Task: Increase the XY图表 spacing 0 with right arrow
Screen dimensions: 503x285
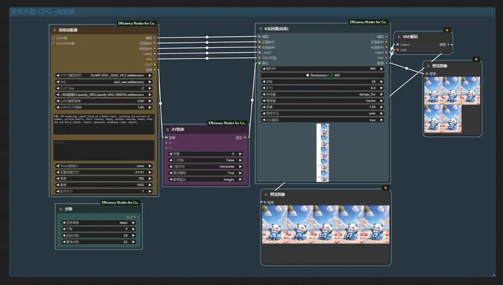Action: [240, 154]
